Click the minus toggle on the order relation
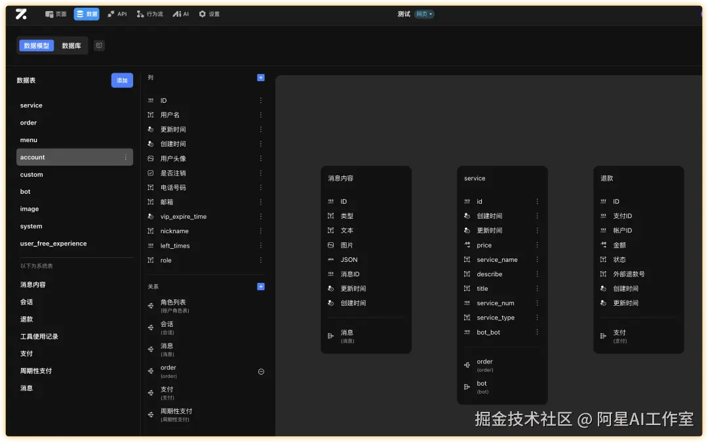708x442 pixels. (261, 371)
